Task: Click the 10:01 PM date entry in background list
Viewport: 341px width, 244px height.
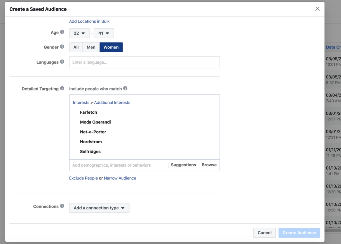Action: click(333, 61)
